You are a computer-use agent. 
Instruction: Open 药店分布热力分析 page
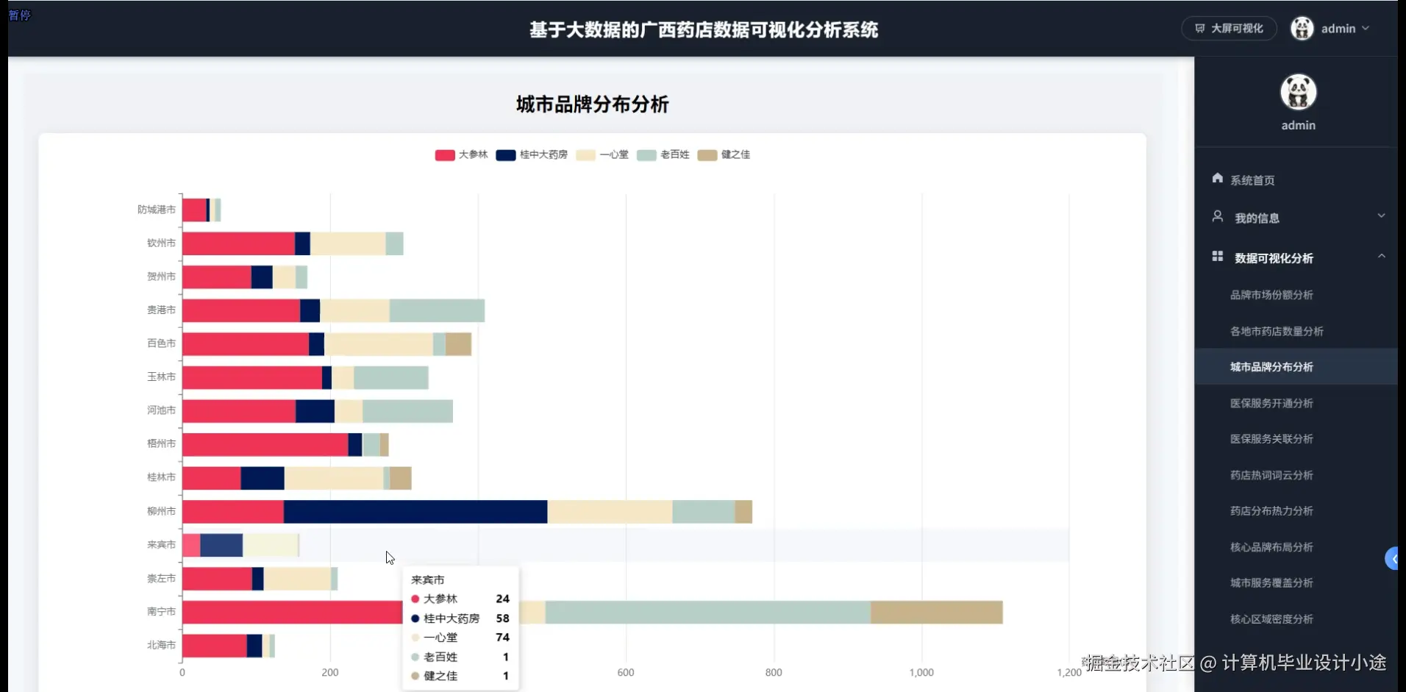pos(1271,511)
